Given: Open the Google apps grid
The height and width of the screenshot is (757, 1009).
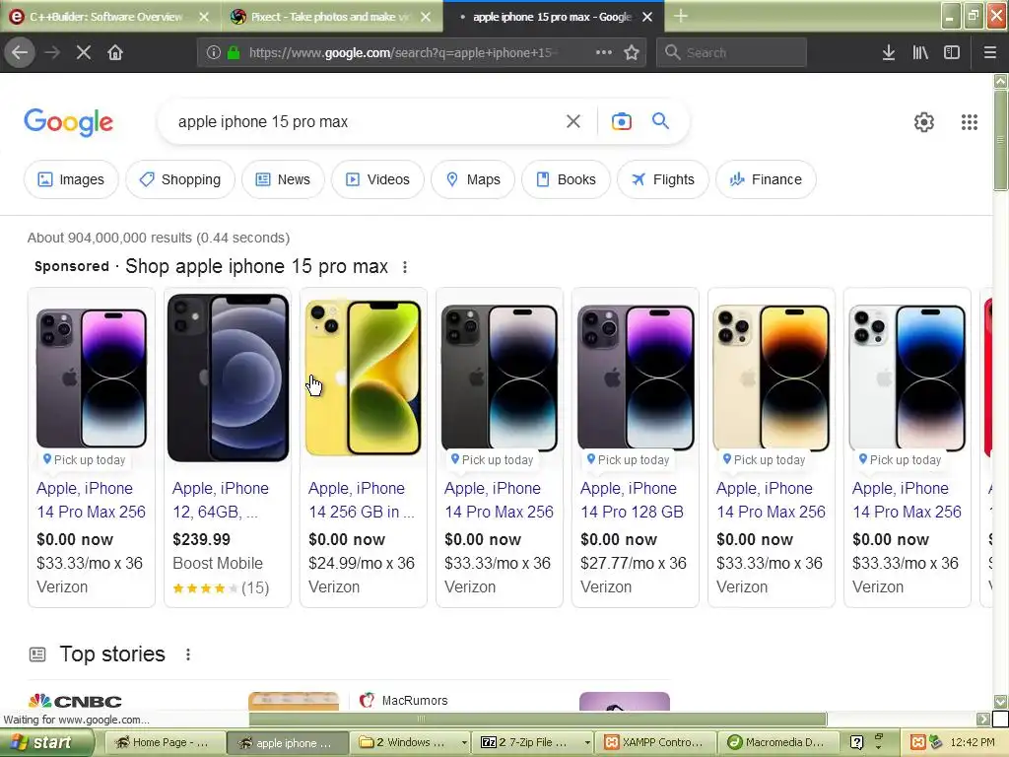Looking at the screenshot, I should point(970,122).
